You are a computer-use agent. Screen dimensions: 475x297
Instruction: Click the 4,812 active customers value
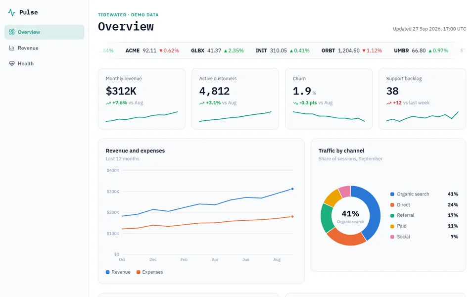click(x=214, y=91)
